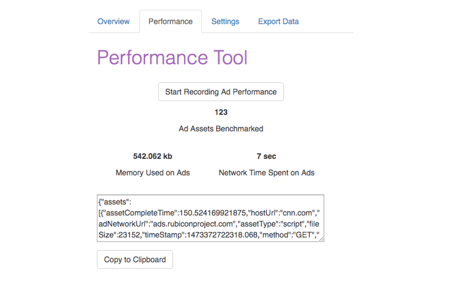Focus the JSON assets text area

[x=210, y=218]
